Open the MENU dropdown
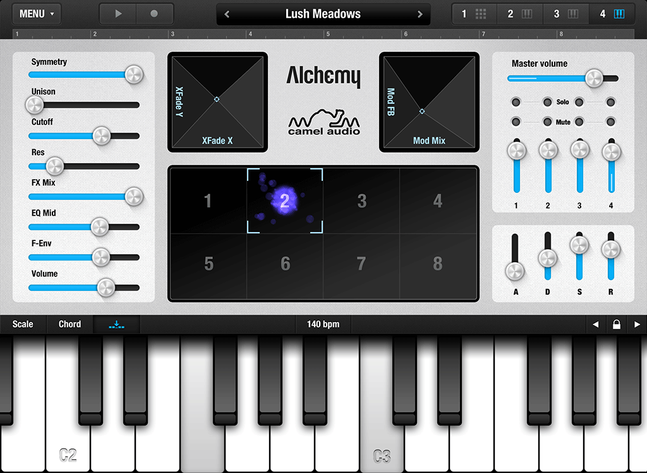Viewport: 647px width, 473px height. pyautogui.click(x=37, y=14)
